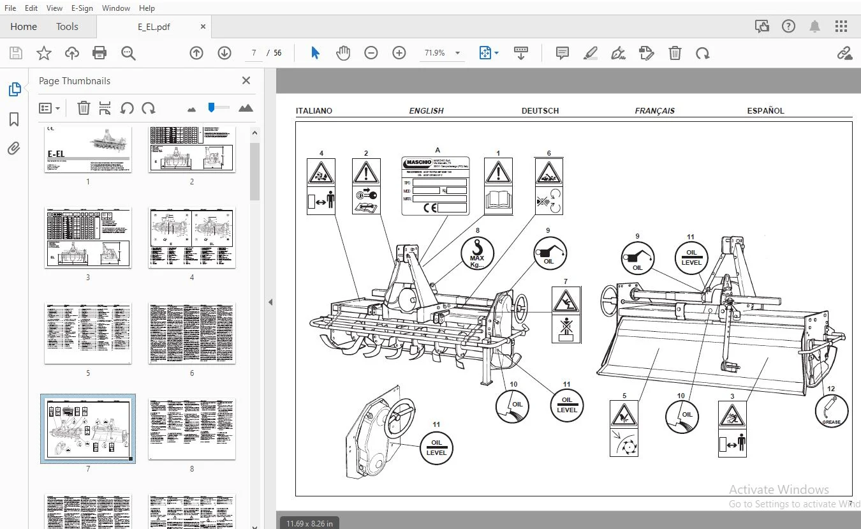Screen dimensions: 861x529
Task: Zoom out with the minus circle button
Action: pos(371,53)
